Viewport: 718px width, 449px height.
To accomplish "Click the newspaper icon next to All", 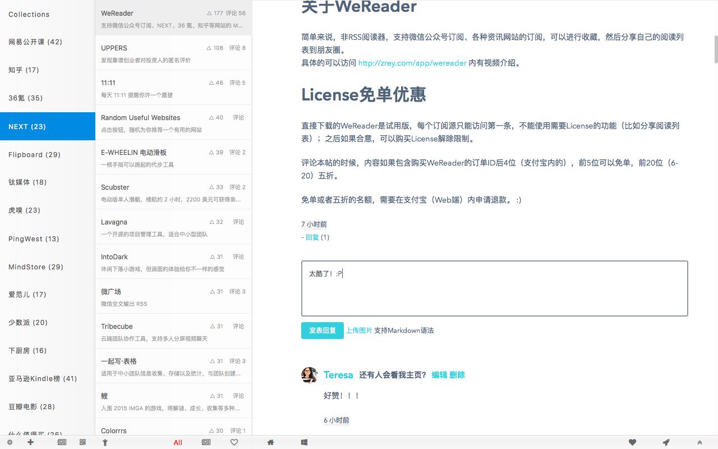I will [206, 442].
